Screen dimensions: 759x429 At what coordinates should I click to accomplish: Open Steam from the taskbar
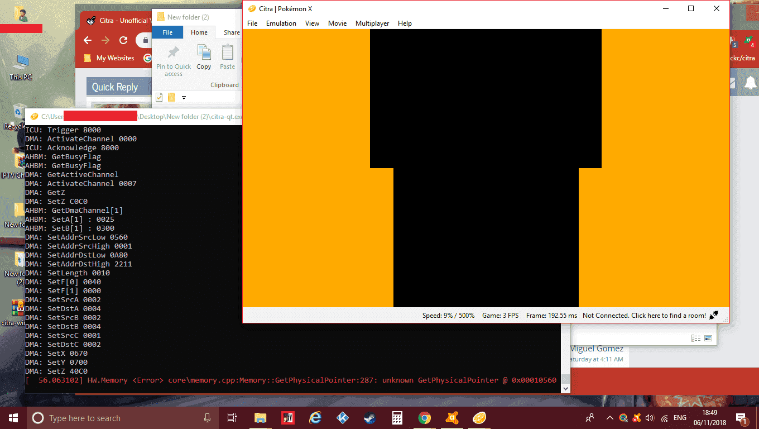pos(370,418)
